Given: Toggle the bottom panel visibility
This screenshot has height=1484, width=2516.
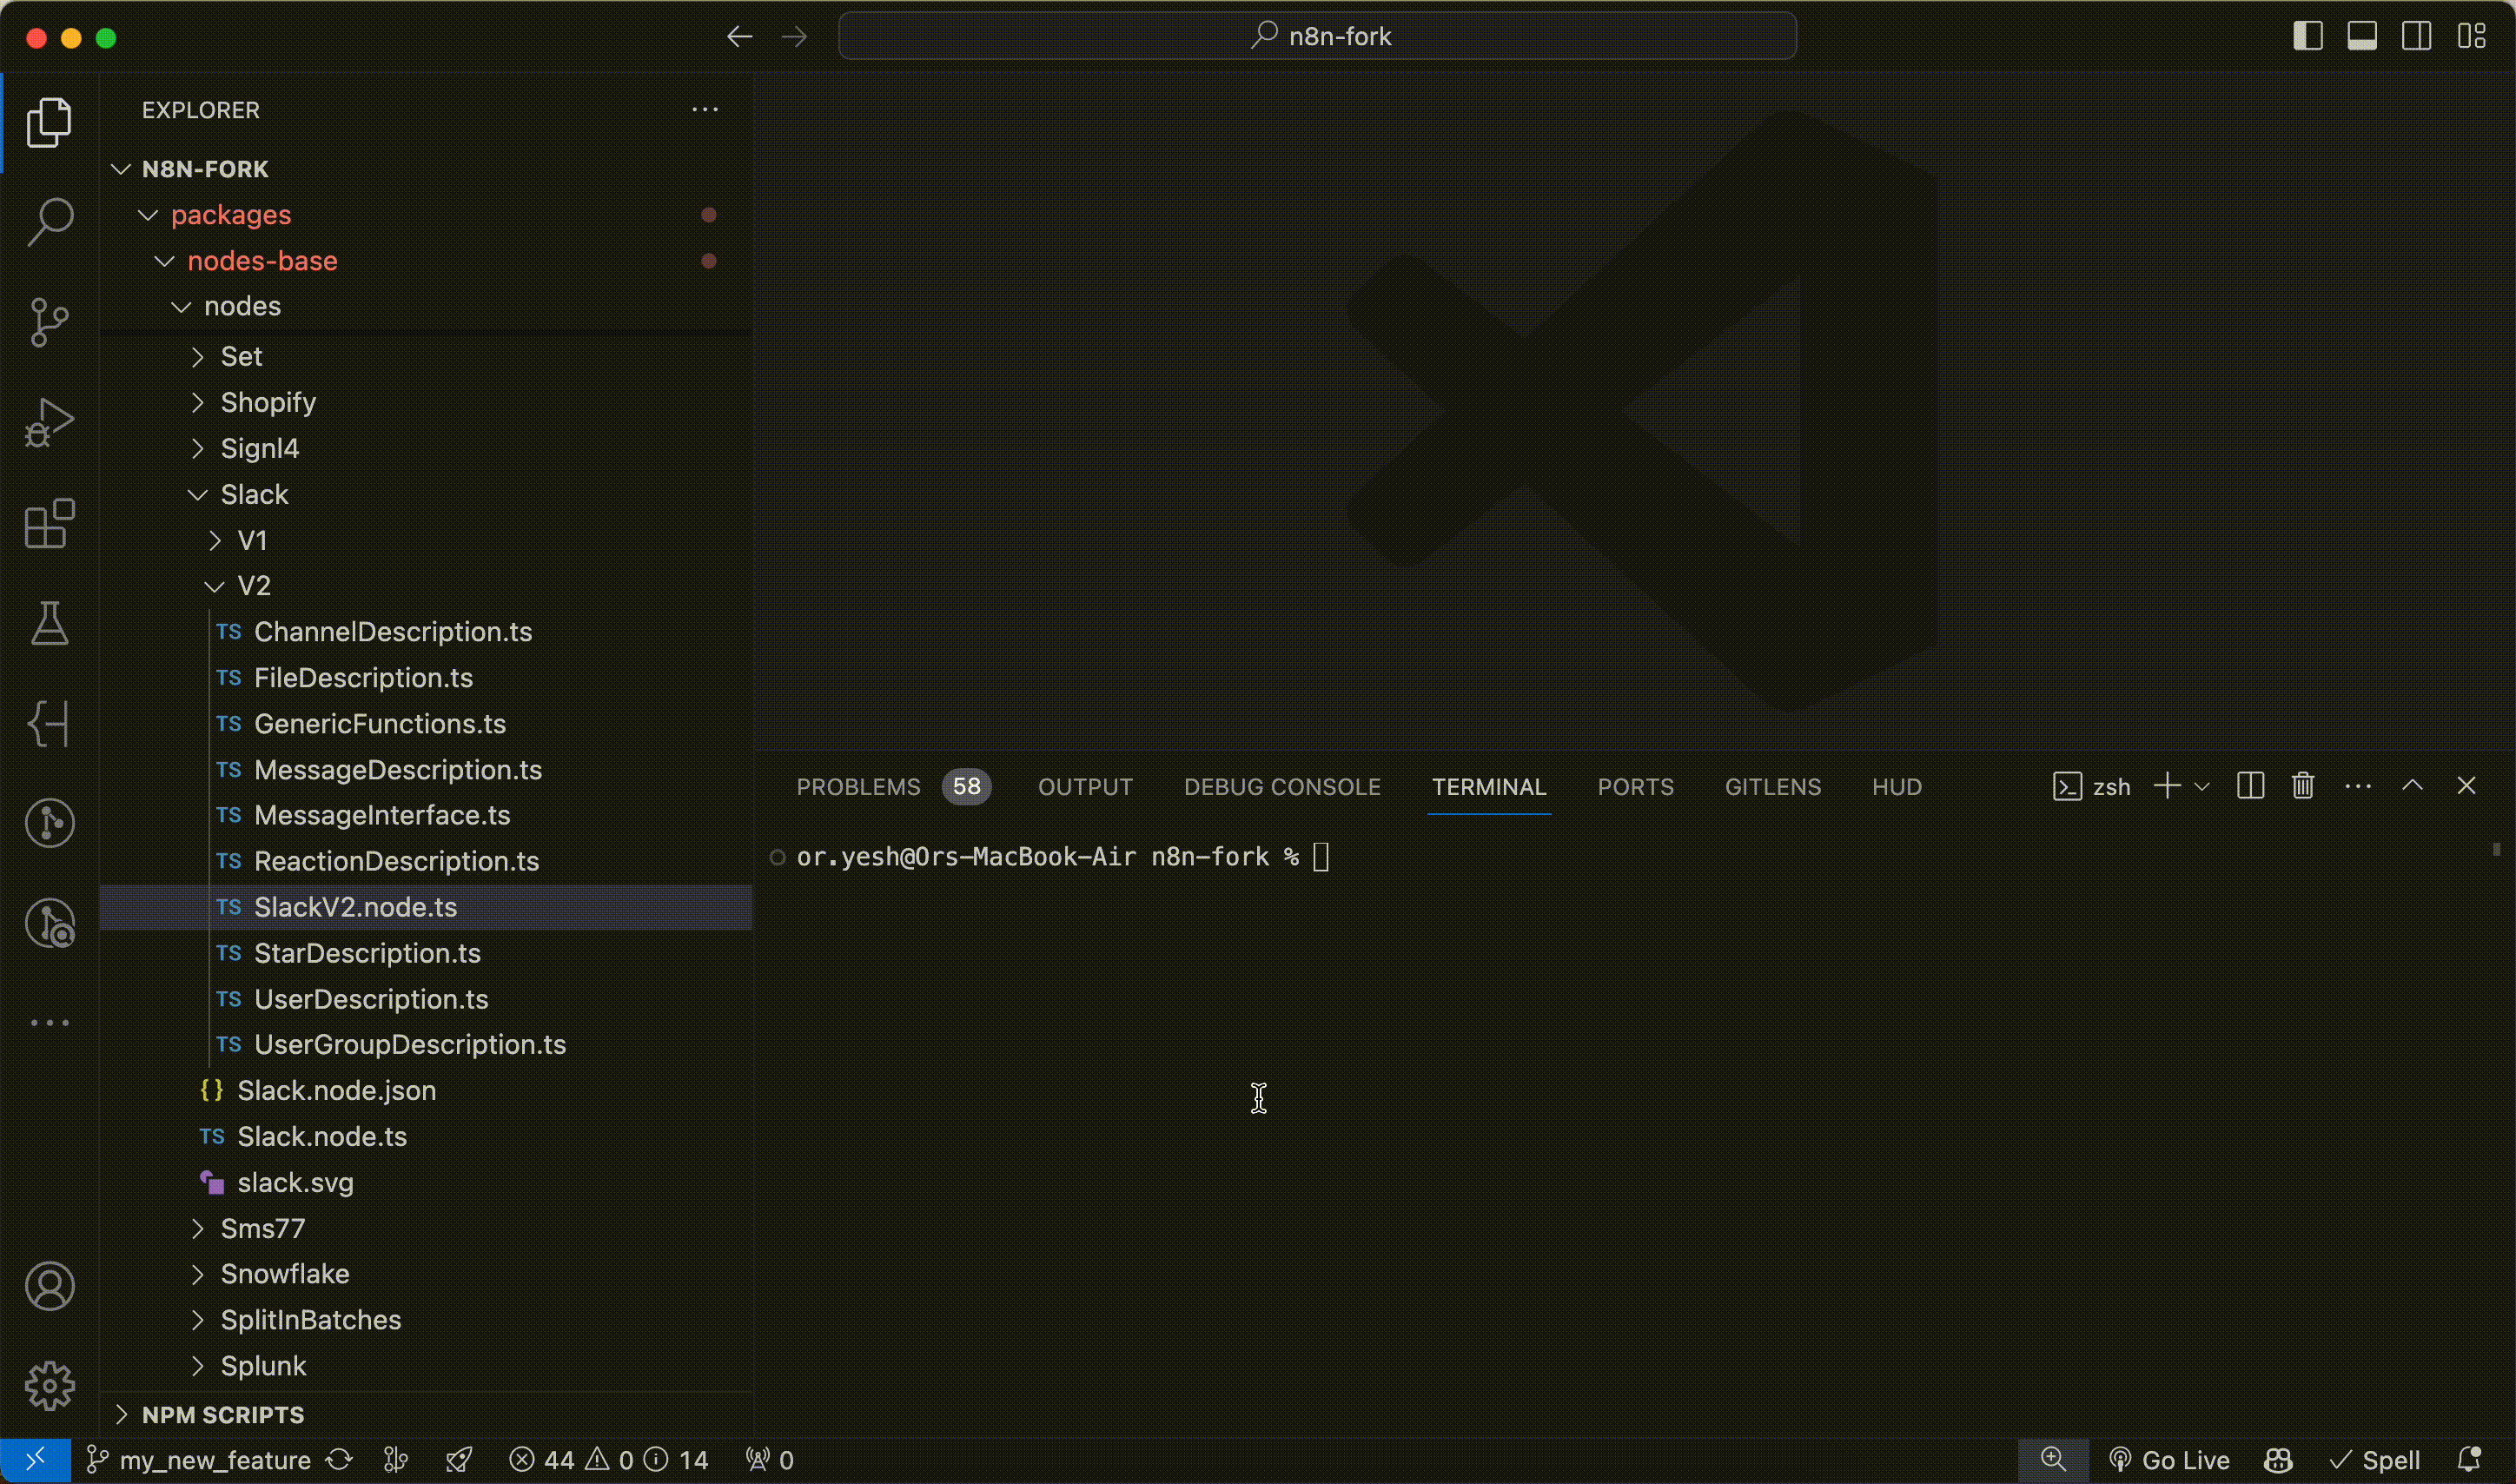Looking at the screenshot, I should 2362,36.
